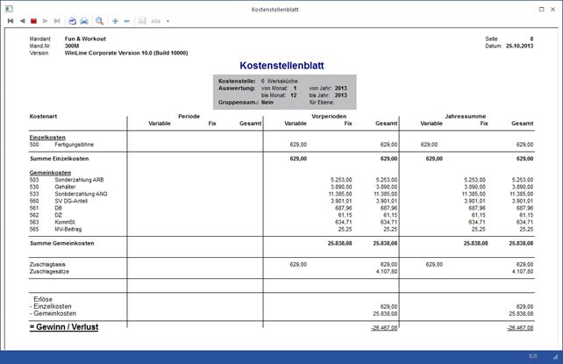The width and height of the screenshot is (563, 364).
Task: Click the red stop button
Action: click(34, 20)
